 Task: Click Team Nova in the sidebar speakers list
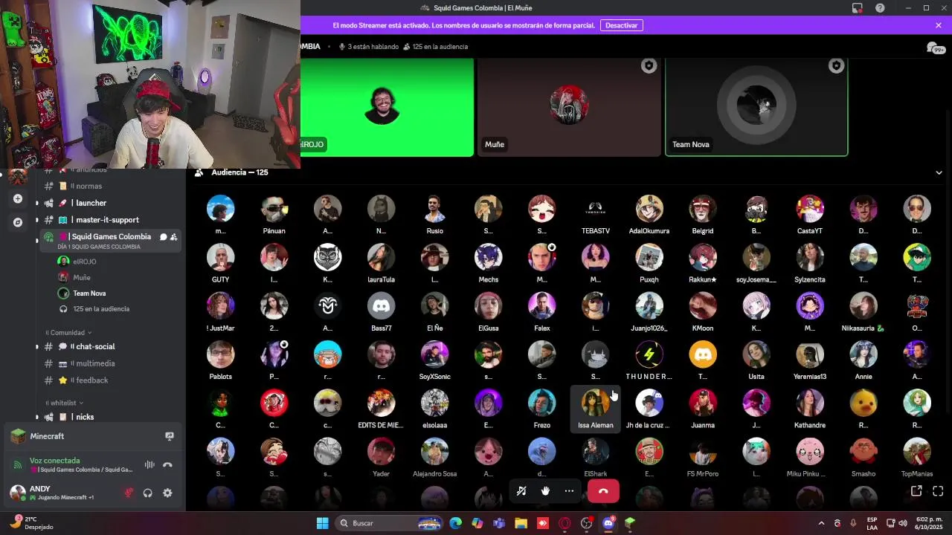89,293
